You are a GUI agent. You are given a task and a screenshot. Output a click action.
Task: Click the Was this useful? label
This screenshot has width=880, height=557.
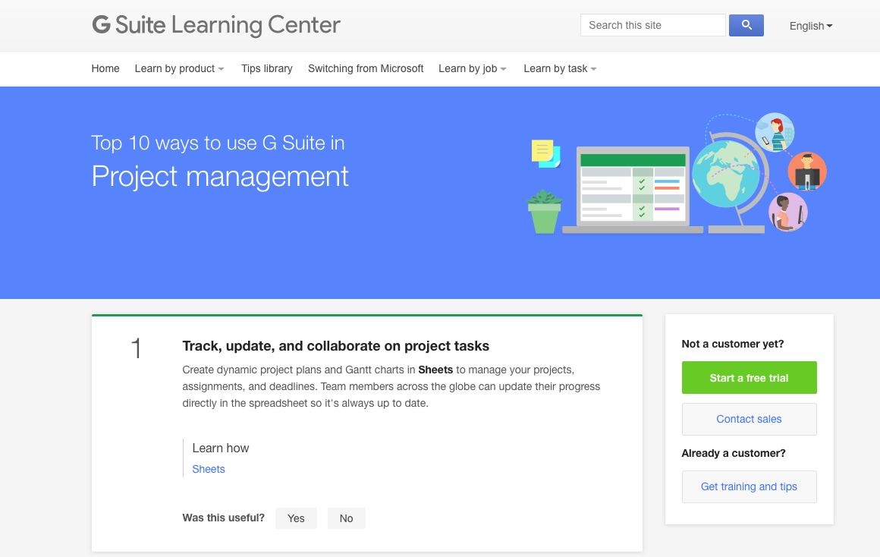pos(223,518)
